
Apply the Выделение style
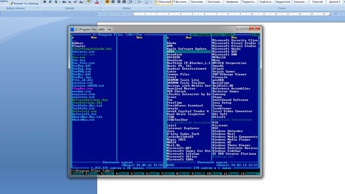click(283, 2)
